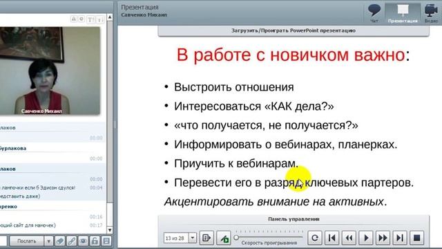This screenshot has height=249, width=442.
Task: Click the rewind double-arrow button
Action: tap(349, 238)
